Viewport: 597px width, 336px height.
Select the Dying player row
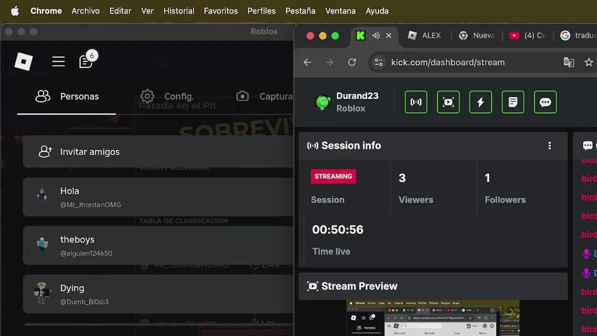pyautogui.click(x=159, y=294)
